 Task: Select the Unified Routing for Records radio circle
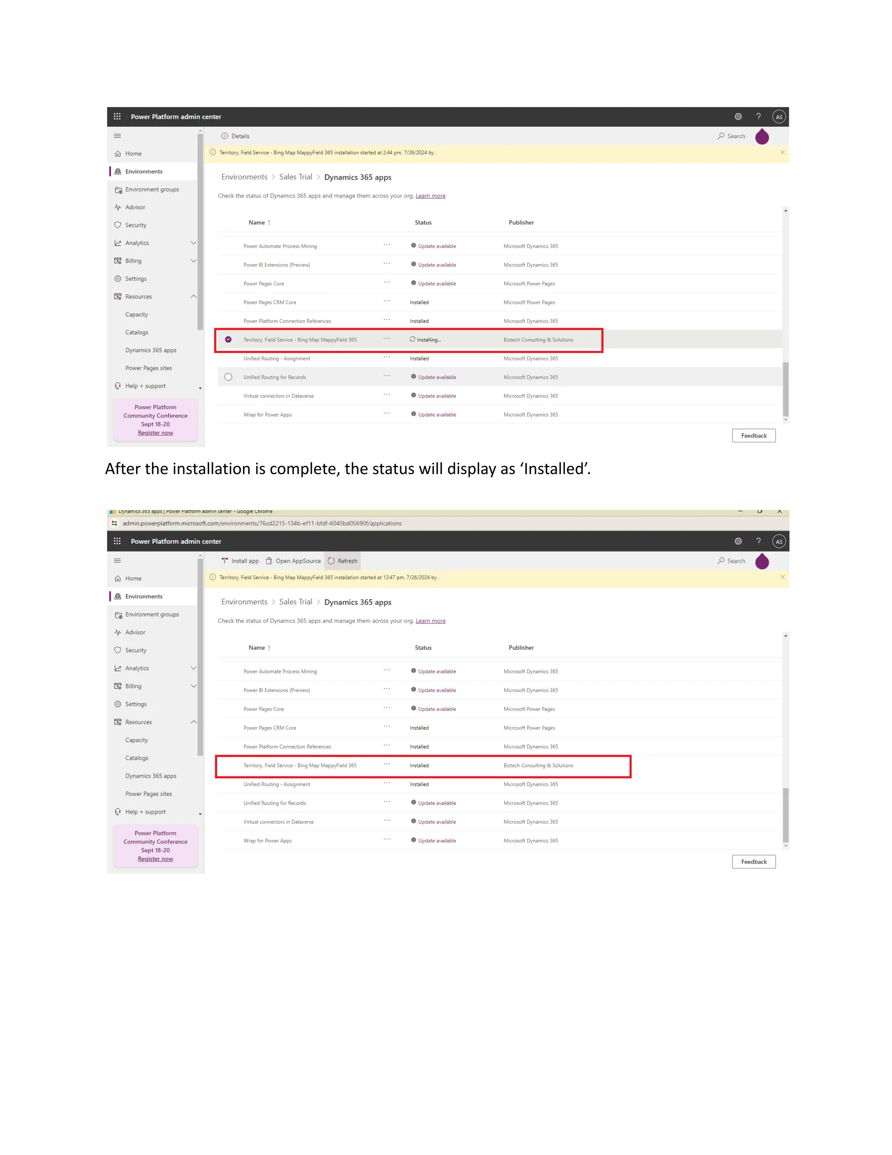point(228,377)
